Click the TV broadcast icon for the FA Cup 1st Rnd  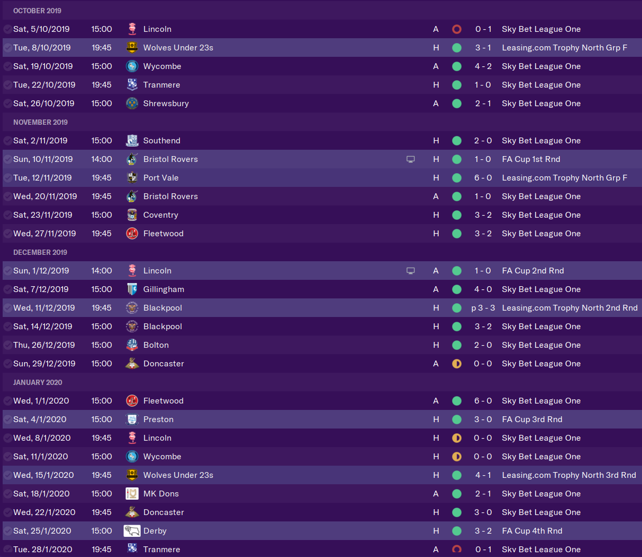(410, 159)
